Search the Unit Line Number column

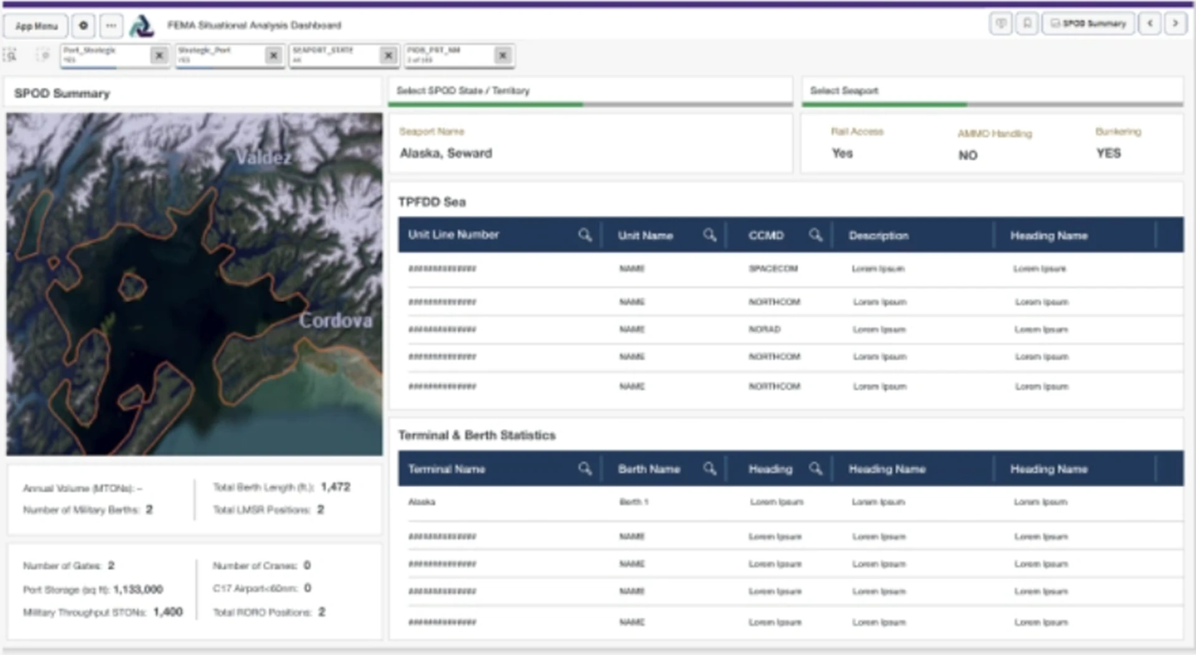[x=584, y=235]
